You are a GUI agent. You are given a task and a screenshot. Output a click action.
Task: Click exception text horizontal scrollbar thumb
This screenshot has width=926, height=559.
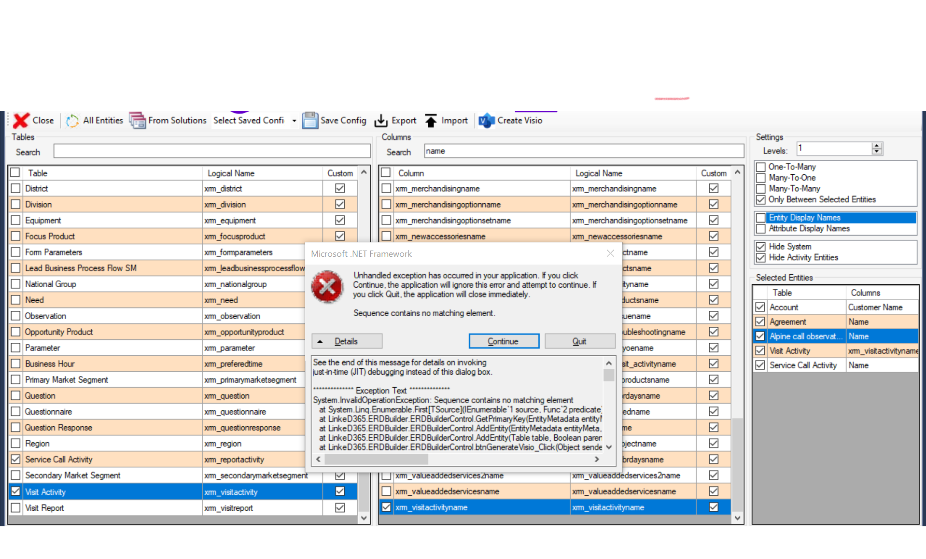[x=376, y=459]
